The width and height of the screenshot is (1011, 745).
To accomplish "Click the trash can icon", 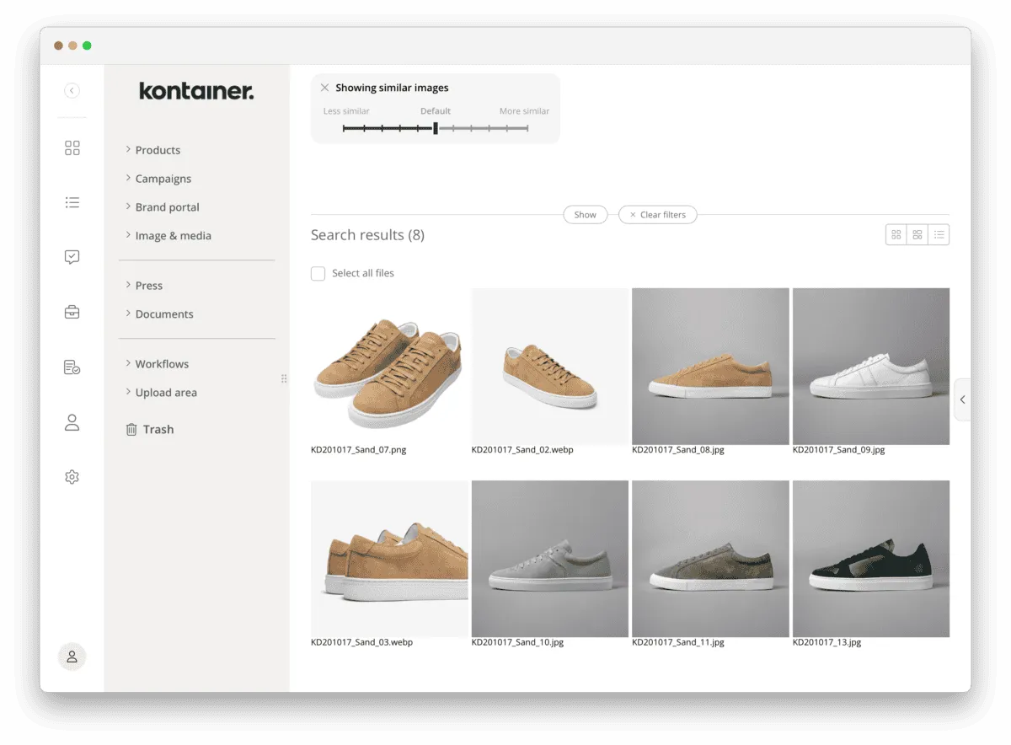I will (x=131, y=430).
